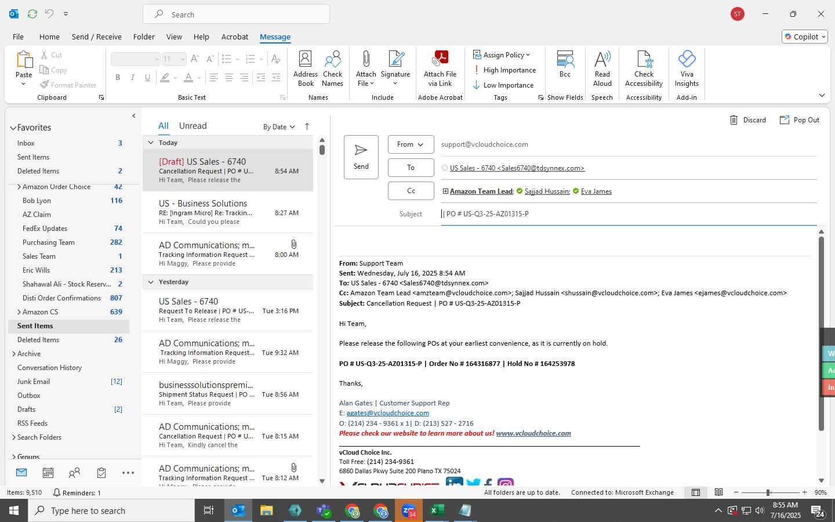The width and height of the screenshot is (835, 522).
Task: Click the Cc recipients button
Action: point(411,191)
